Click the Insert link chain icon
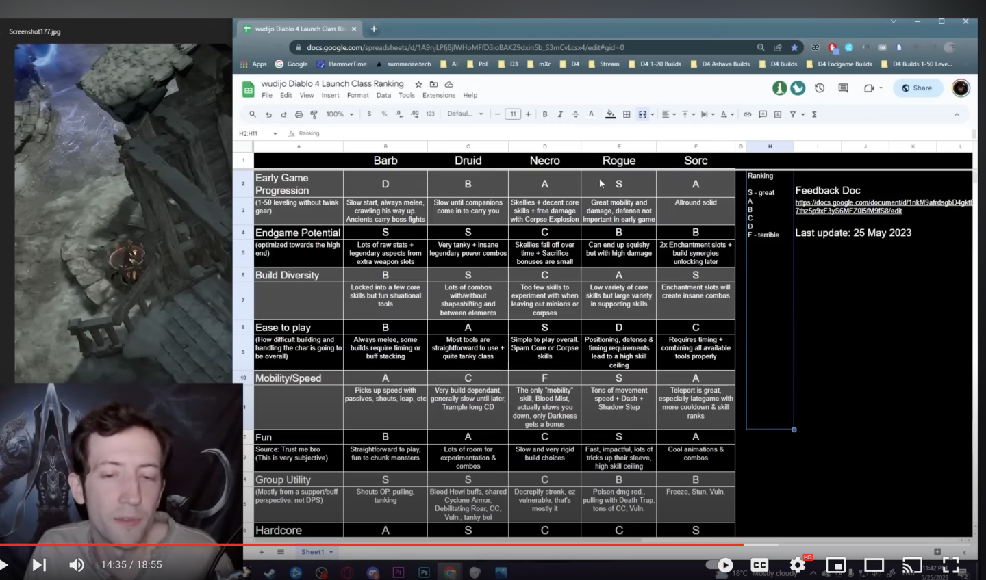Viewport: 986px width, 580px height. tap(747, 114)
